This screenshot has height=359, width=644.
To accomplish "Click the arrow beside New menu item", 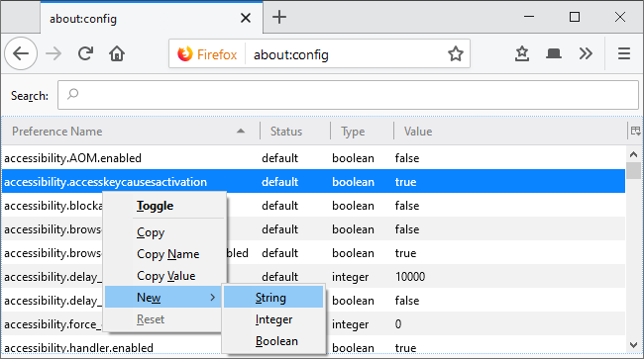I will tap(213, 297).
